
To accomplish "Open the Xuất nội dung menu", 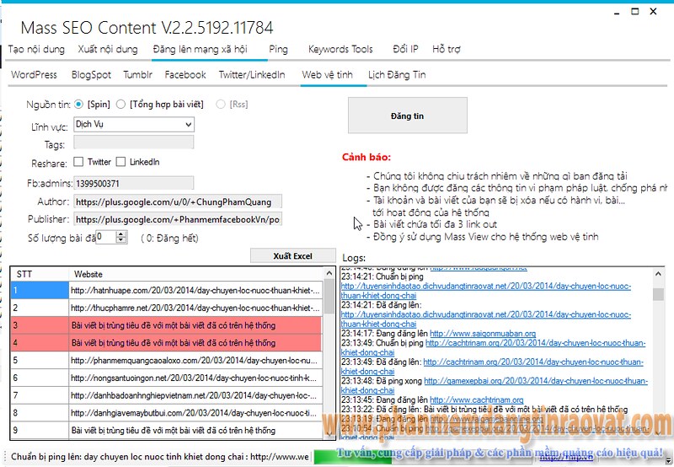I will [x=108, y=50].
